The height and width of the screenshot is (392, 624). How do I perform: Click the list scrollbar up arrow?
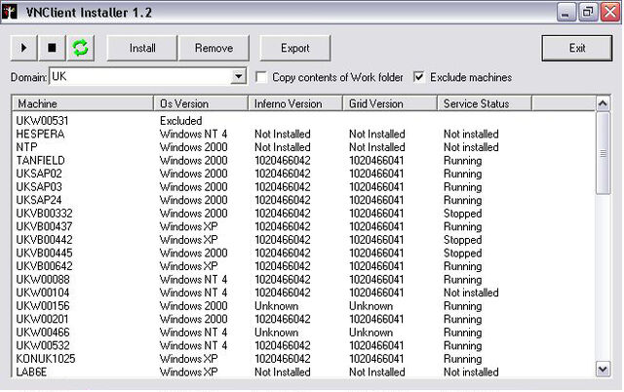coord(603,104)
